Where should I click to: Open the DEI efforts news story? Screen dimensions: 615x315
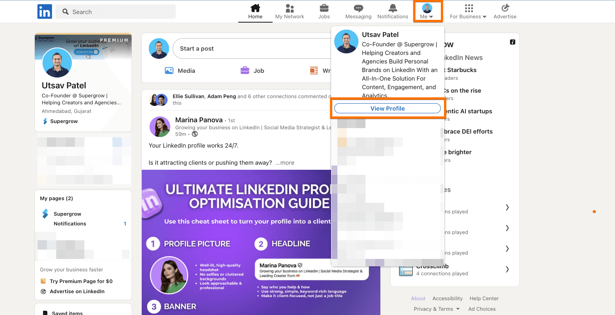(469, 132)
